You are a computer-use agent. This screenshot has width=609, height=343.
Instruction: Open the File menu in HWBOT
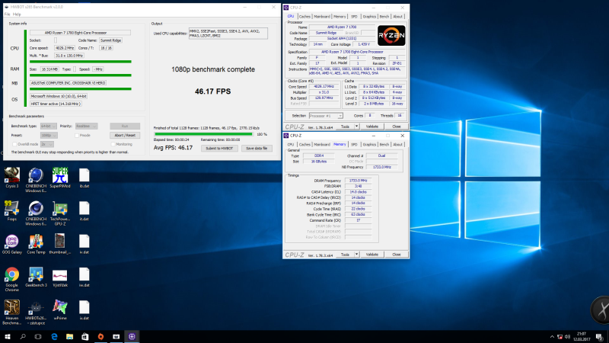[x=7, y=14]
